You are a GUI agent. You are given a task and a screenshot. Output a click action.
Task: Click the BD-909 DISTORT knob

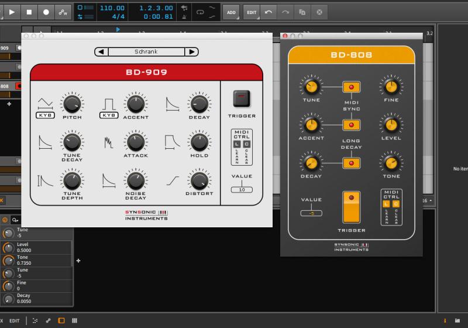coord(199,180)
